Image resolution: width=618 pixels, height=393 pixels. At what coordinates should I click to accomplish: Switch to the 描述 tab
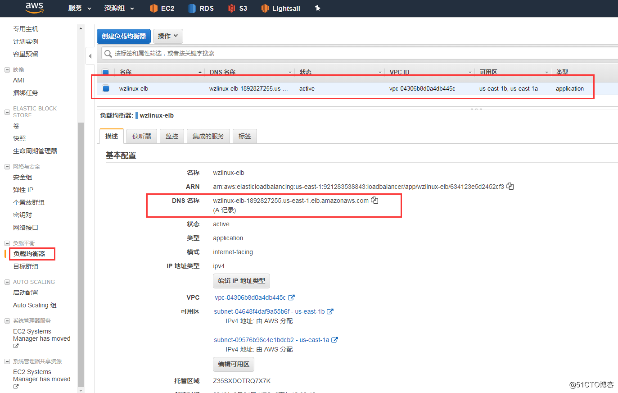tap(112, 136)
